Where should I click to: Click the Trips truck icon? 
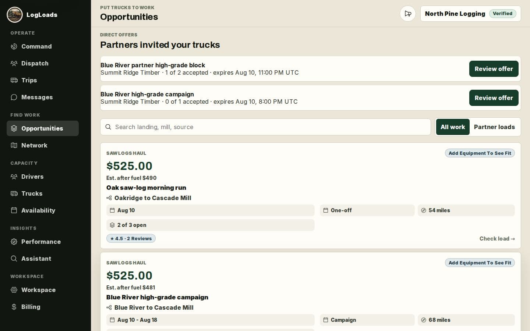[14, 80]
